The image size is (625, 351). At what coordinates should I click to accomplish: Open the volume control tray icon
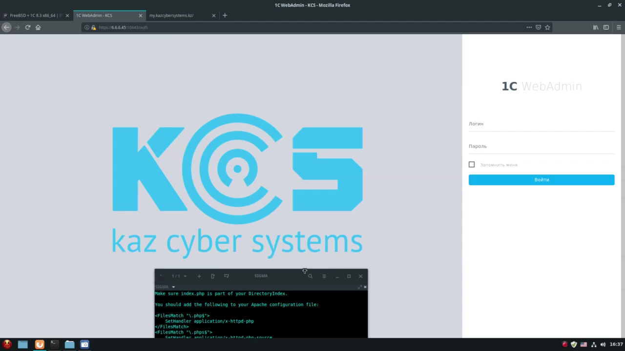tap(603, 344)
